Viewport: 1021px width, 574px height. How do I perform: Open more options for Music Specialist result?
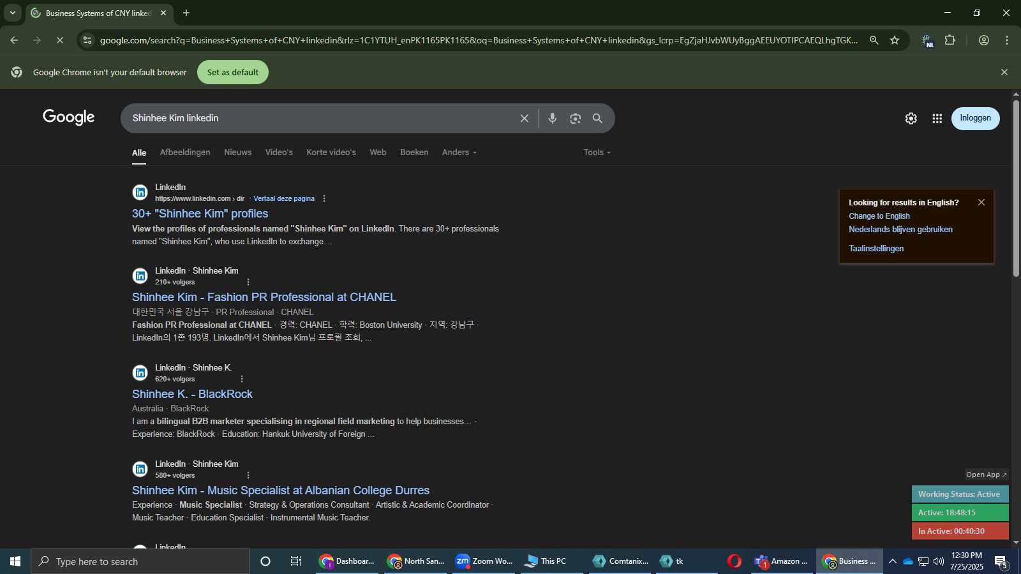(x=248, y=475)
